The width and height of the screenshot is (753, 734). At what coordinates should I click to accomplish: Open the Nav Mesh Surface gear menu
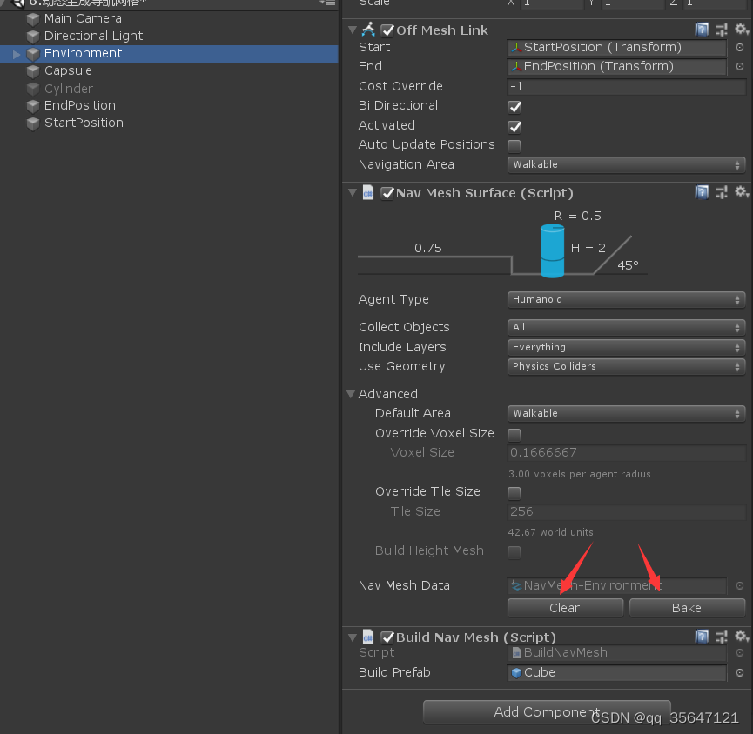[742, 192]
